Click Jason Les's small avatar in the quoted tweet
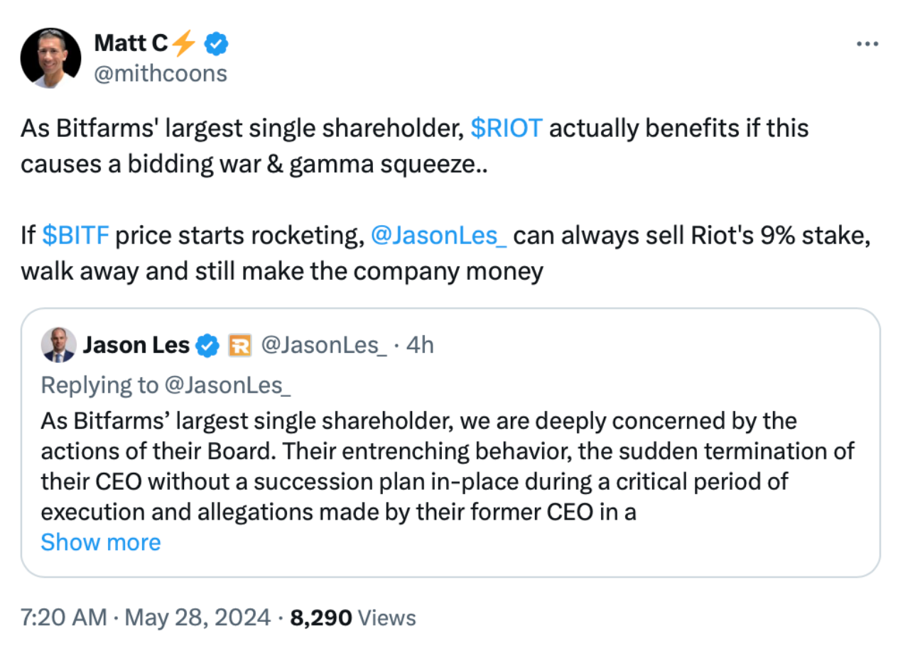 [x=58, y=345]
